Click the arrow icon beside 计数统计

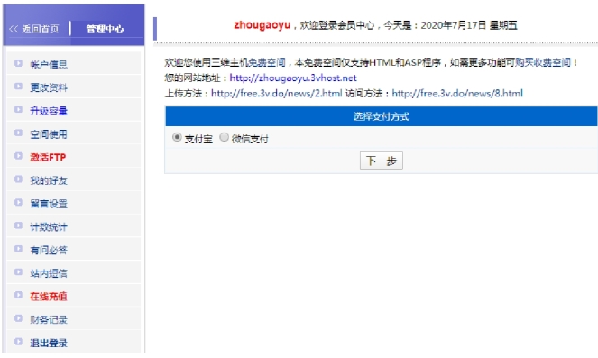coord(18,225)
